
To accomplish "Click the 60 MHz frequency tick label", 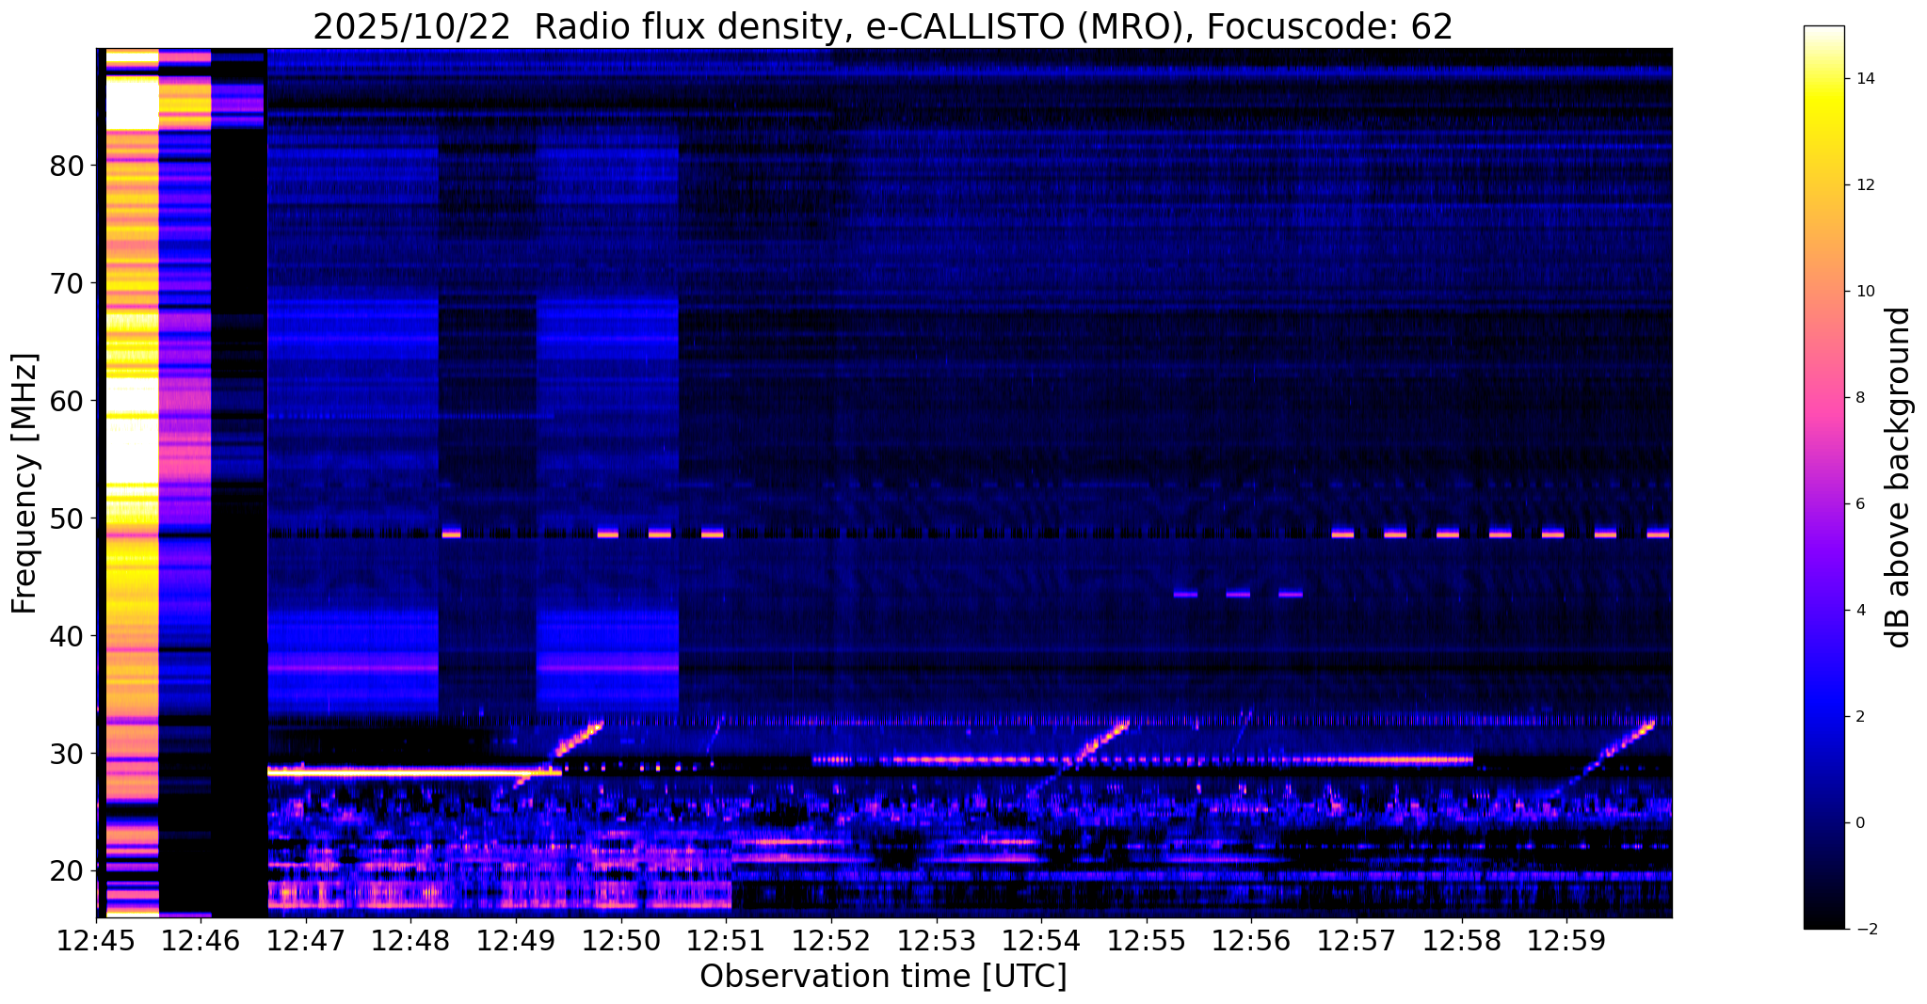I will (66, 401).
